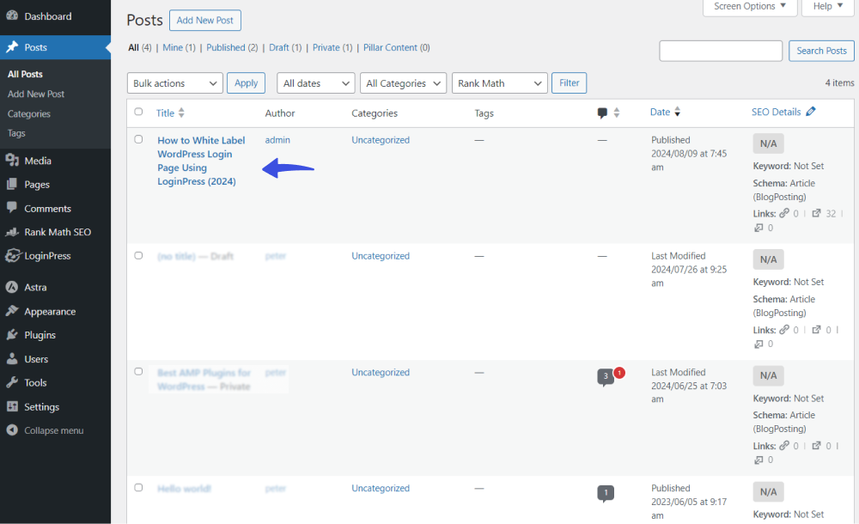The image size is (859, 524).
Task: Open the 3 comments bubble on private post
Action: click(606, 376)
